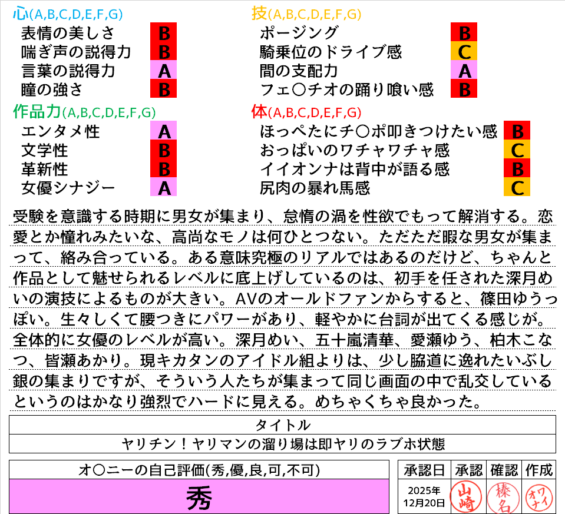Click the A grade next to 女優シナジー
565x514 pixels.
click(x=164, y=188)
